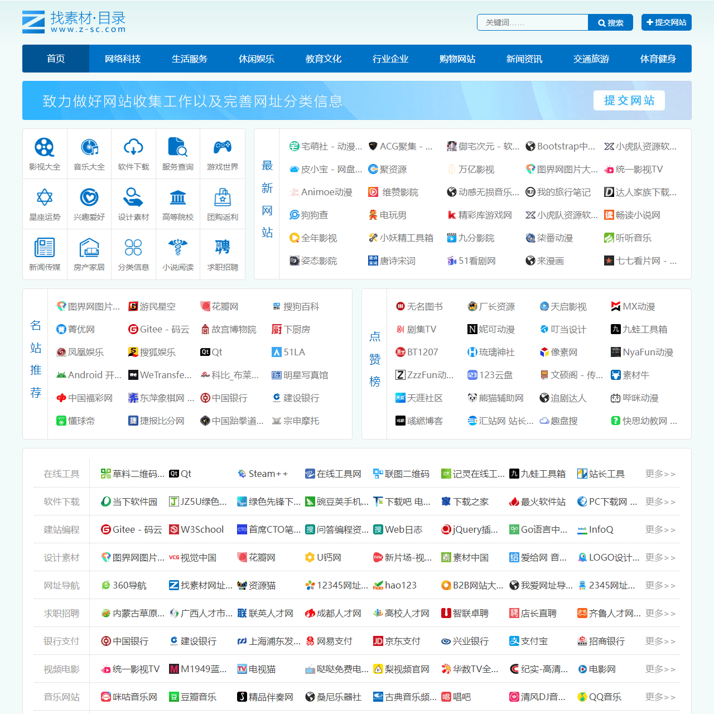Expand 更多>> in the 音乐网站 row
Image resolution: width=714 pixels, height=714 pixels.
660,697
